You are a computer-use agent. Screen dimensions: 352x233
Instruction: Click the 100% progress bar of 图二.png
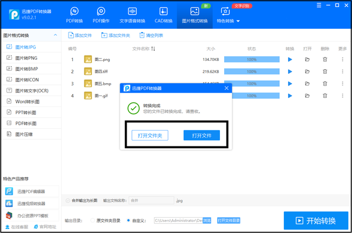[252, 59]
